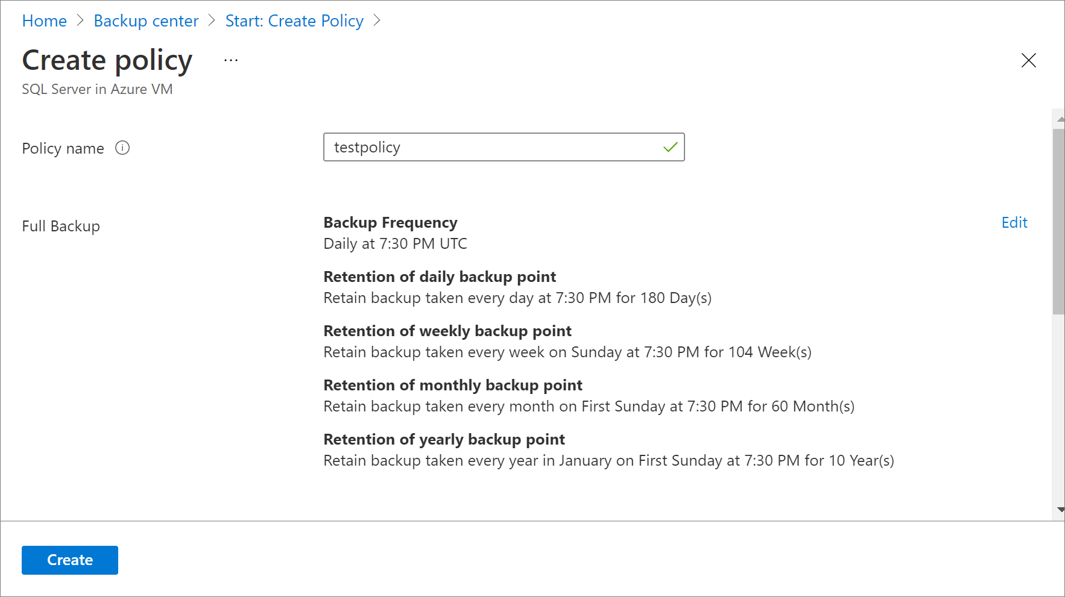Image resolution: width=1065 pixels, height=597 pixels.
Task: Click the green validation checkmark icon
Action: point(669,147)
